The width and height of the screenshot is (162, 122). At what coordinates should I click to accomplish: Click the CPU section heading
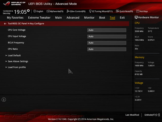(x=137, y=23)
